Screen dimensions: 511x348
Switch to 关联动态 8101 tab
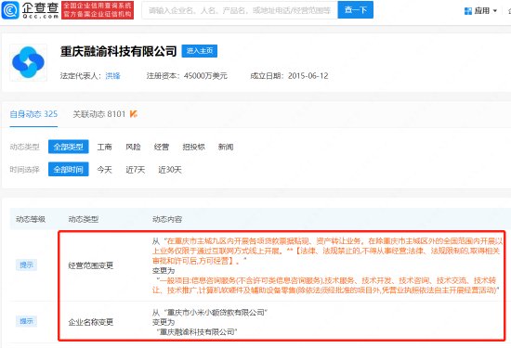99,114
